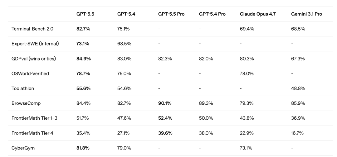Click the bold 39.6% FrontierMath Tier 4 score
This screenshot has height=157, width=337.
pyautogui.click(x=165, y=133)
